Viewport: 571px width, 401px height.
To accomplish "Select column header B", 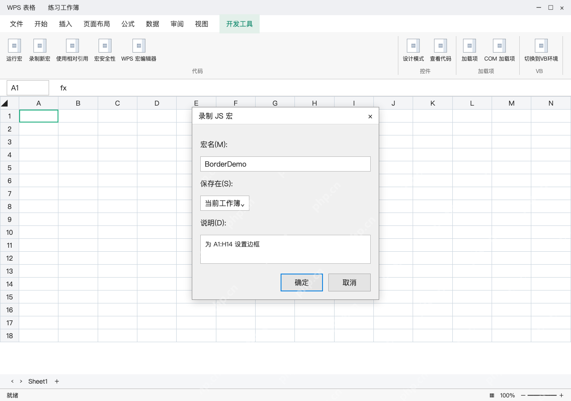I will [x=78, y=103].
